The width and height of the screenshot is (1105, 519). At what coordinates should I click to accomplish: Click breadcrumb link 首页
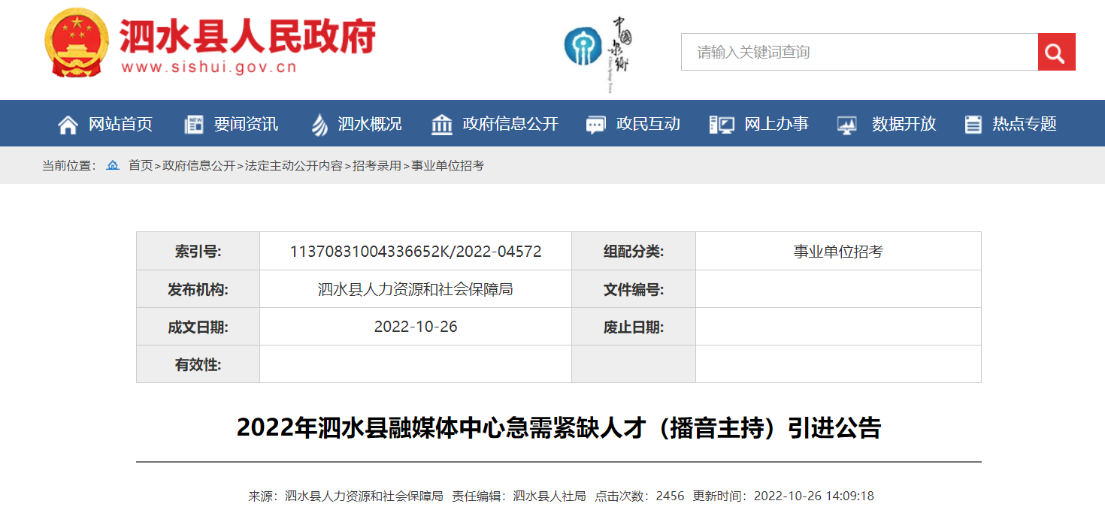click(141, 165)
